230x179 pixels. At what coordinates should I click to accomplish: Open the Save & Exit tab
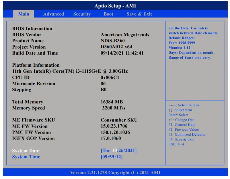[139, 14]
